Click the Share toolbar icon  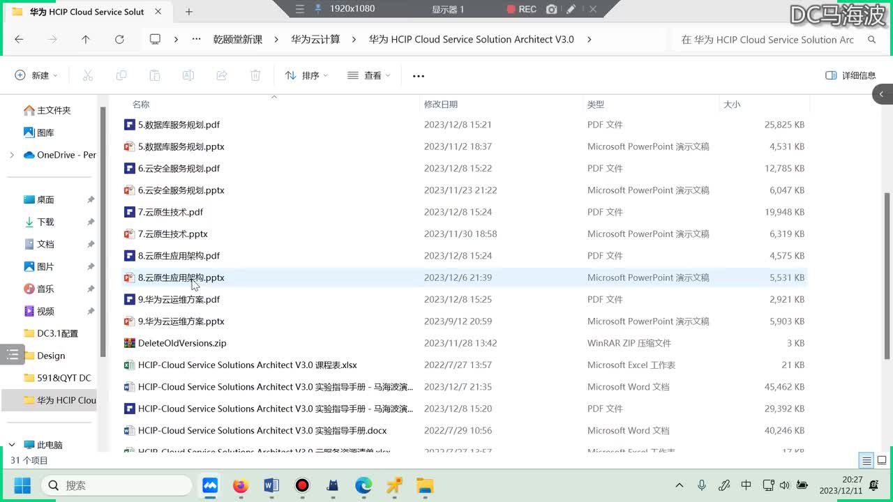222,75
